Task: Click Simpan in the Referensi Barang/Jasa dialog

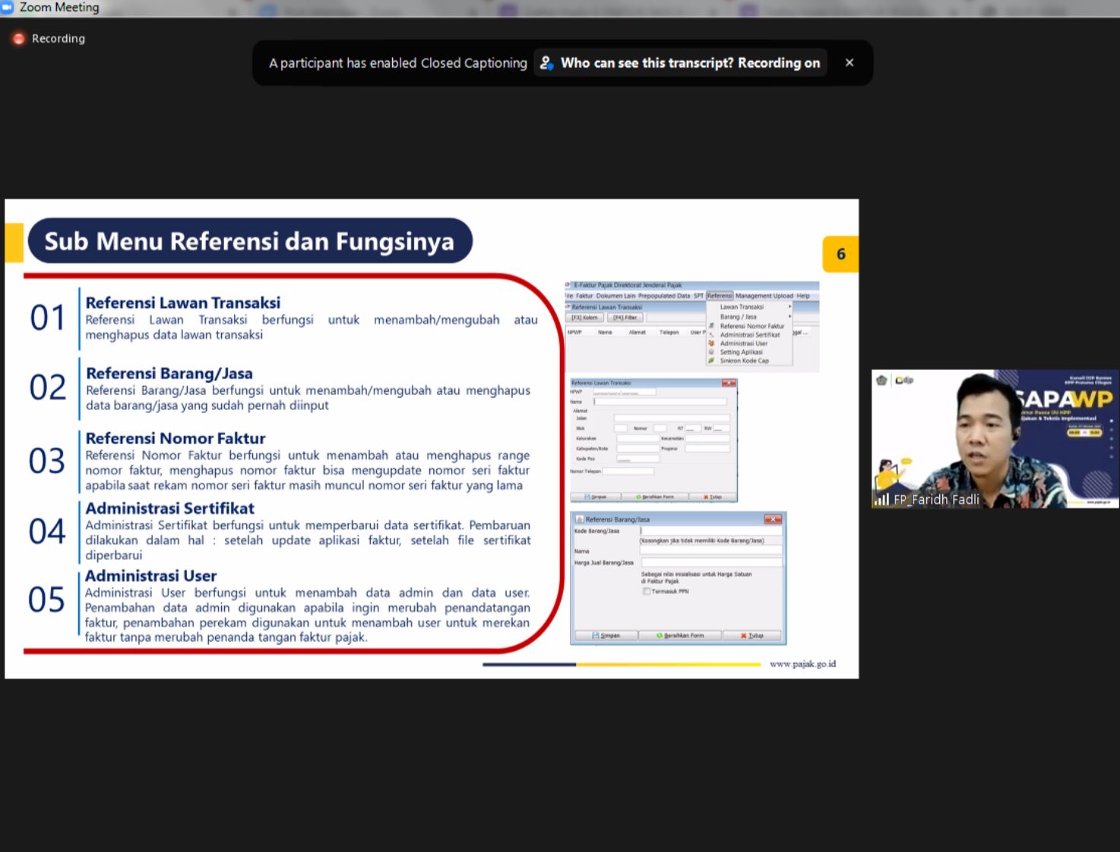Action: (x=606, y=636)
